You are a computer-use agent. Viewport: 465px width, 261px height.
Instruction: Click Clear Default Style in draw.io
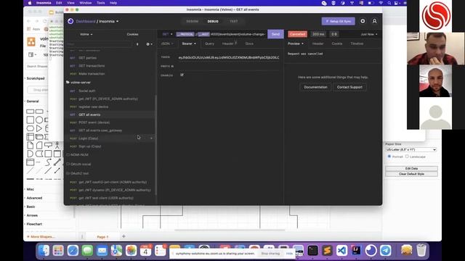[x=411, y=174]
